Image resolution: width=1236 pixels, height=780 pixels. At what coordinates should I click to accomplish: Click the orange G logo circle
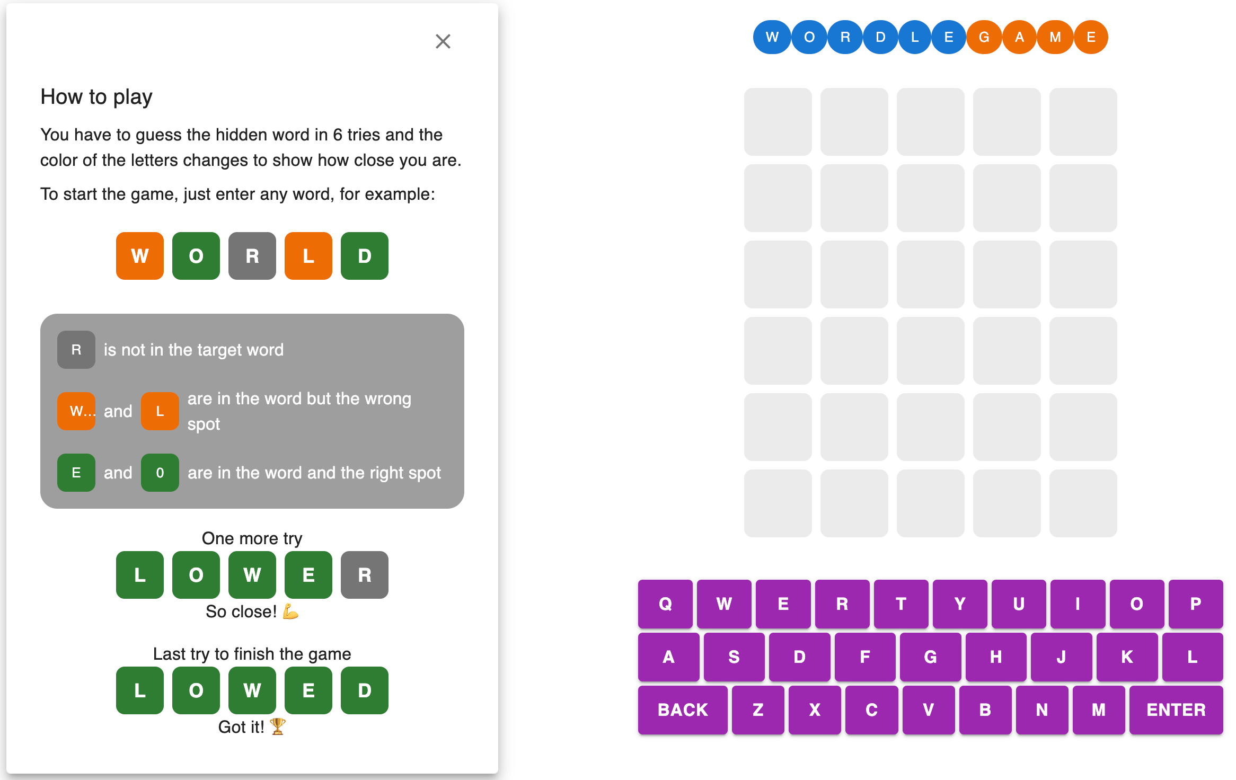984,37
